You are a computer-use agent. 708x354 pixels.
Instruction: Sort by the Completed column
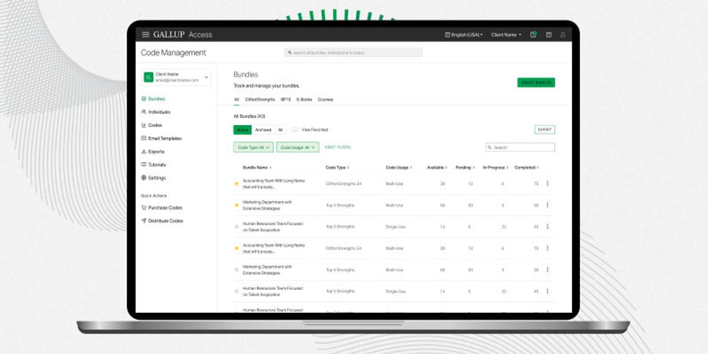click(526, 168)
